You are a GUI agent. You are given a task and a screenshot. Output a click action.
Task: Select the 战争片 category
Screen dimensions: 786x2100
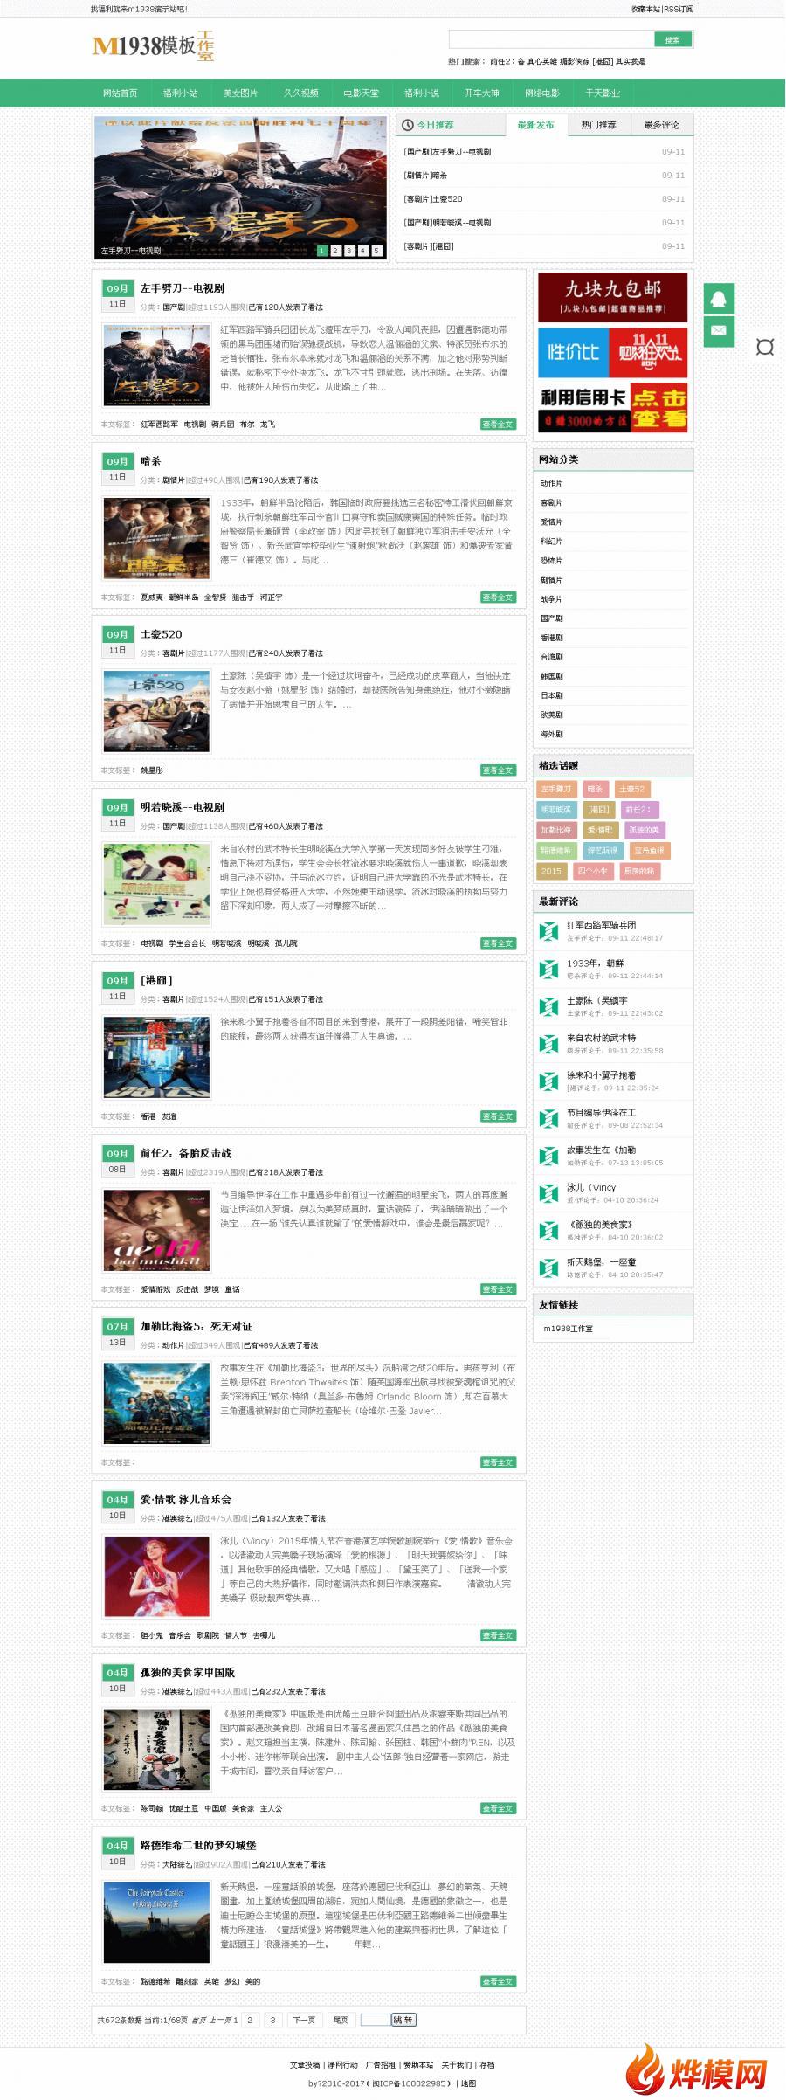pos(552,599)
